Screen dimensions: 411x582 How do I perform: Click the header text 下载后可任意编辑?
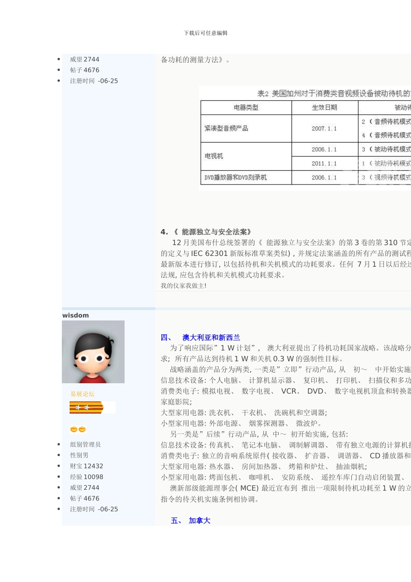(205, 33)
